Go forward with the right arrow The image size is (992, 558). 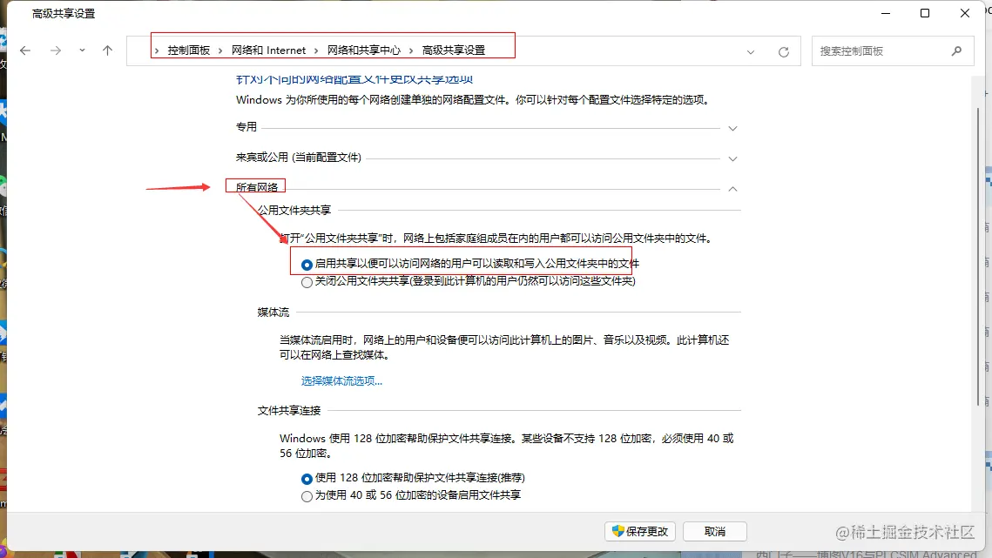56,50
